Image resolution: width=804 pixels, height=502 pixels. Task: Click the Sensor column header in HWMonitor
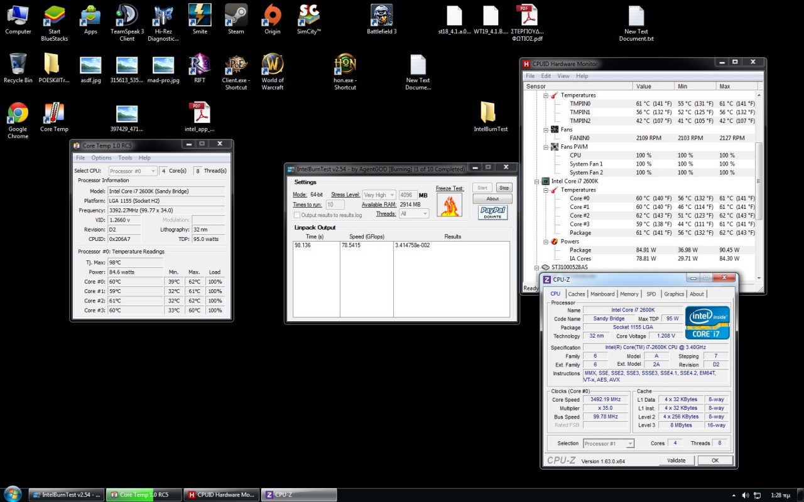(579, 86)
